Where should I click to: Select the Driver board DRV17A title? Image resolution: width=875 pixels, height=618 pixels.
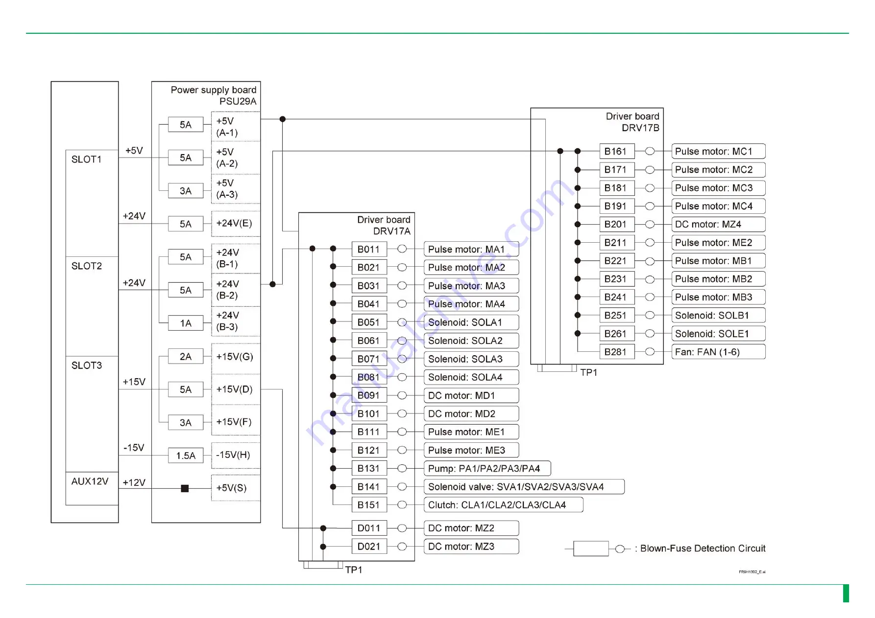[x=384, y=225]
